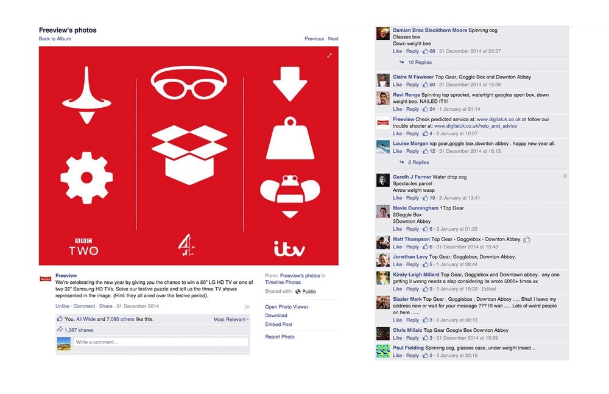Open Chris Milisic's profile picture thumbnail

point(383,333)
